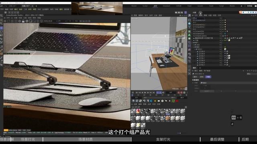Select OctaneLight.4 in object tree
This screenshot has height=144, width=257.
(x=200, y=20)
